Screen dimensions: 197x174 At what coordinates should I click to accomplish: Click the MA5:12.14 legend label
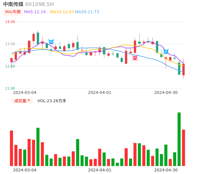coord(35,12)
